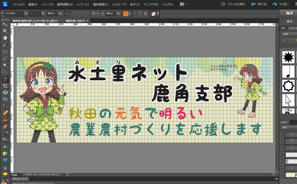Choose the Red Eye Removal tool
Image resolution: width=297 pixels, height=184 pixels.
pyautogui.click(x=5, y=107)
